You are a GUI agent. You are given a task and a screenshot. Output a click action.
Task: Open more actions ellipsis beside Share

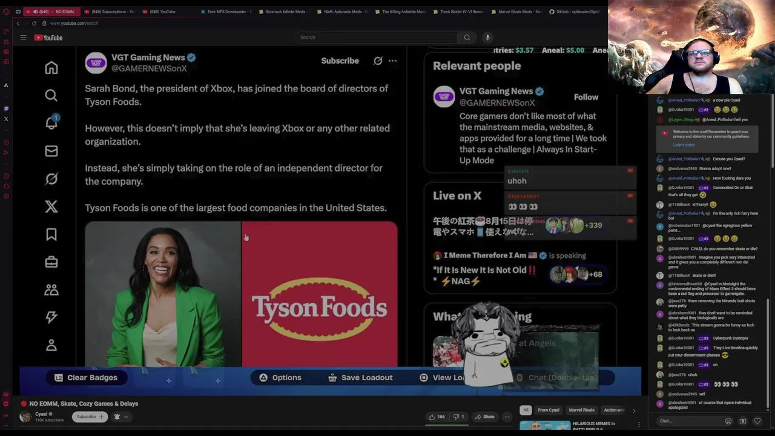(507, 417)
